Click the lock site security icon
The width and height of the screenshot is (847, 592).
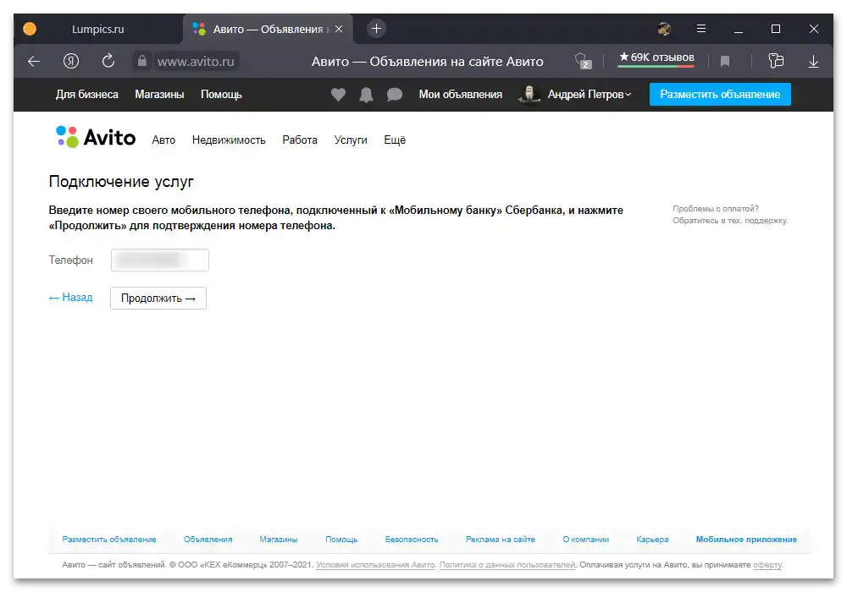[x=141, y=61]
